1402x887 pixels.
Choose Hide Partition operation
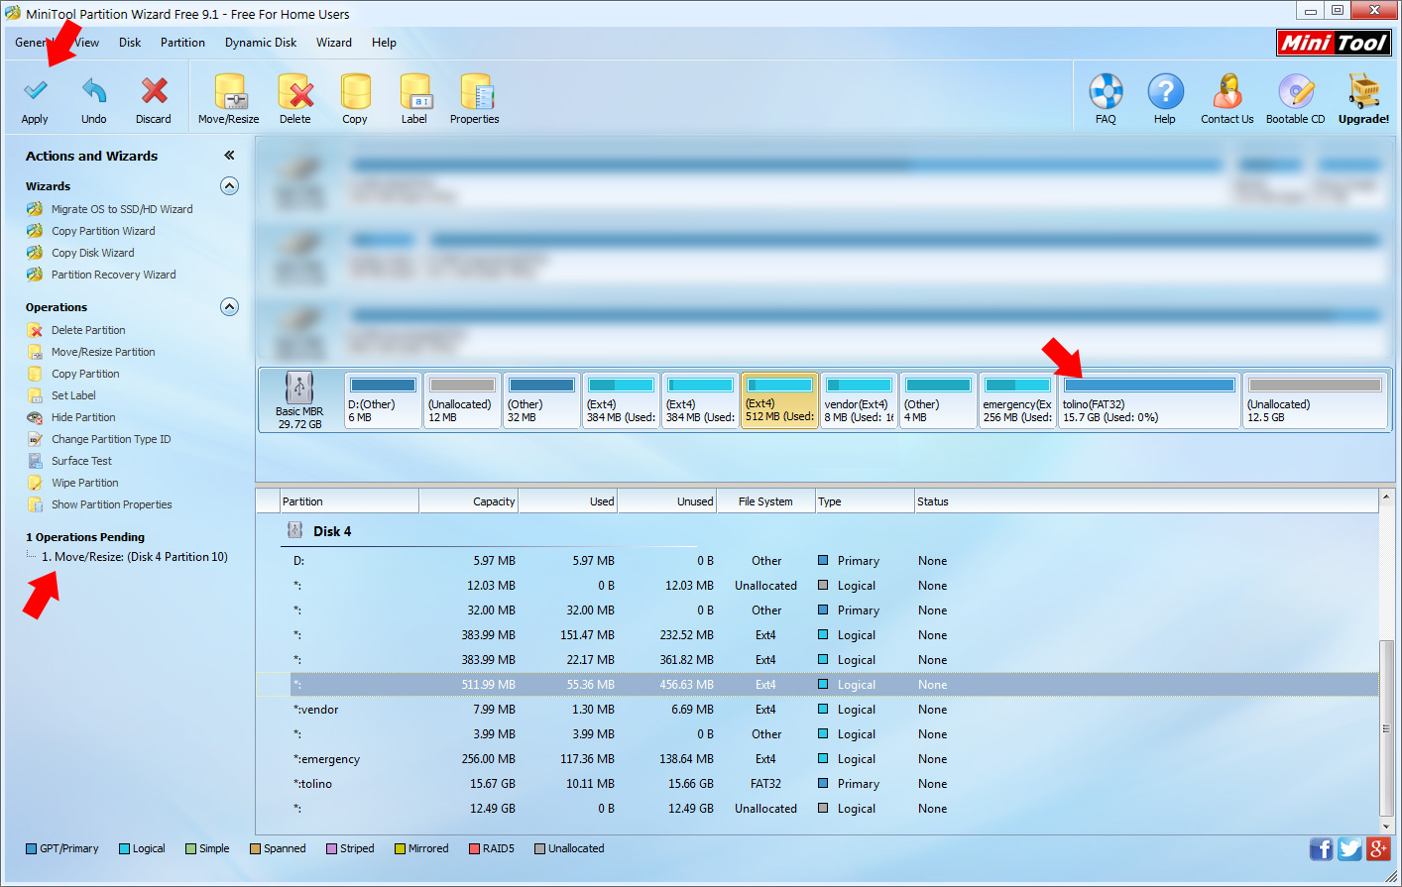point(83,417)
